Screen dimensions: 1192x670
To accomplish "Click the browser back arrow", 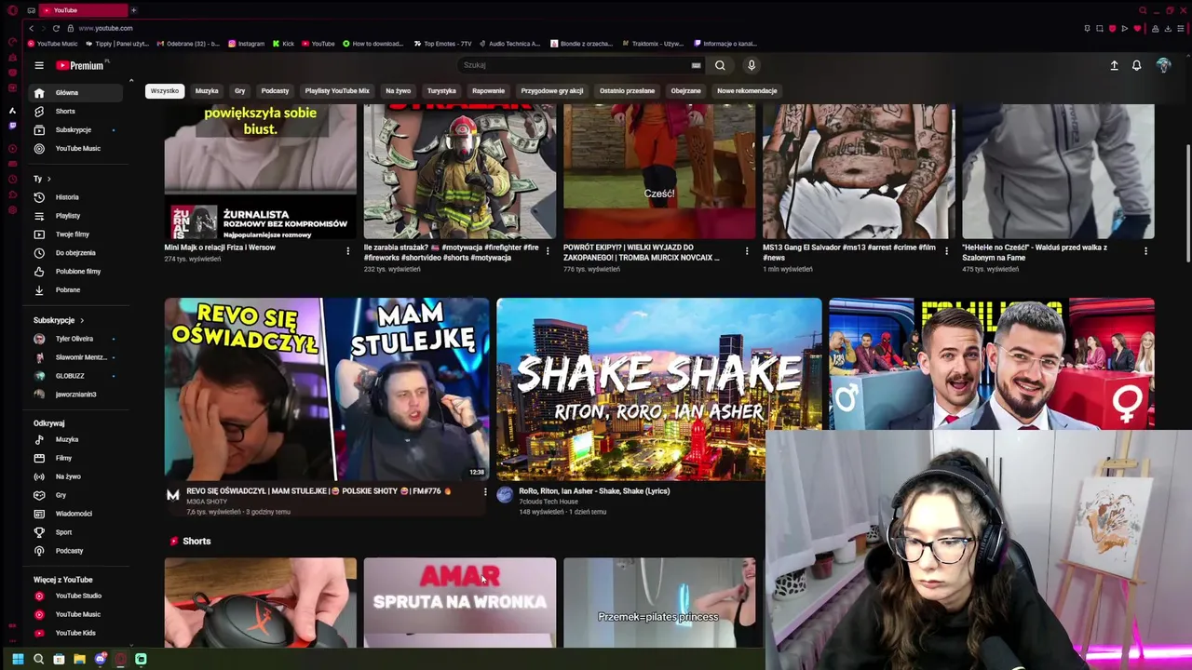I will [31, 28].
